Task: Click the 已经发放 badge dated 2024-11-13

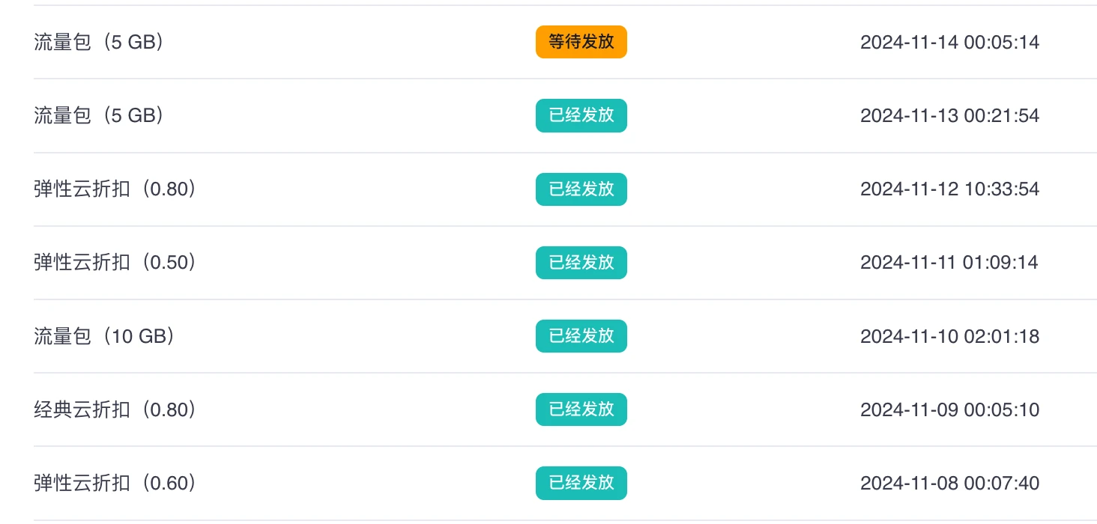Action: 581,115
